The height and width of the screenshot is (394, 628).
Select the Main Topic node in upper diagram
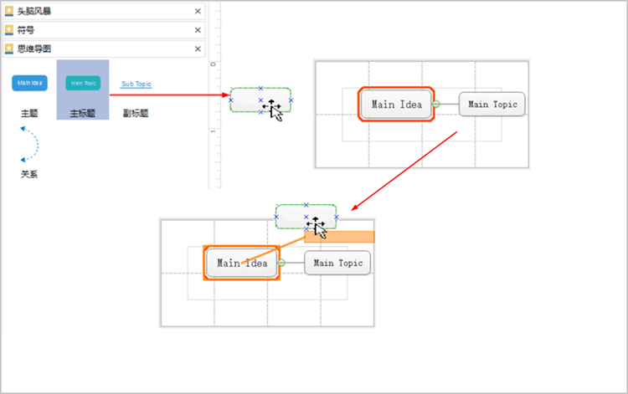pos(492,105)
